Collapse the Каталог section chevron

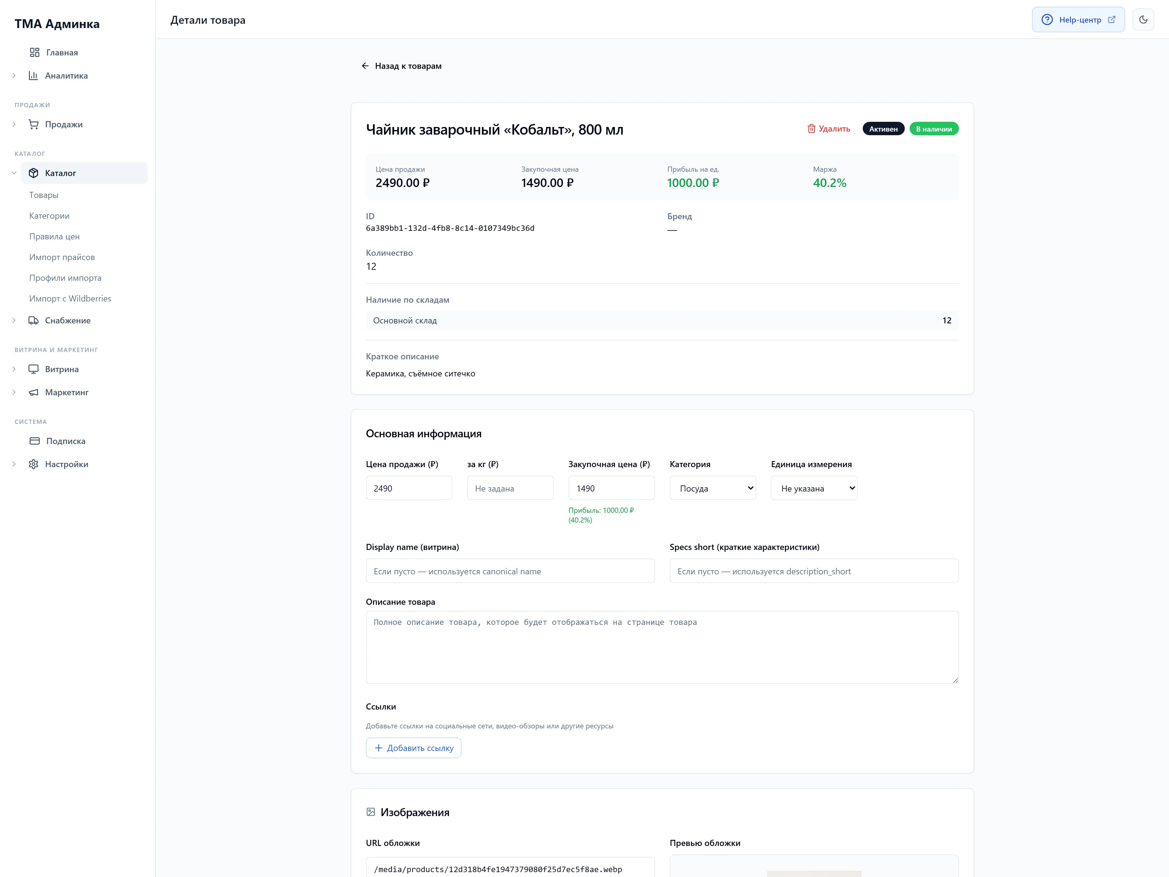click(x=14, y=173)
